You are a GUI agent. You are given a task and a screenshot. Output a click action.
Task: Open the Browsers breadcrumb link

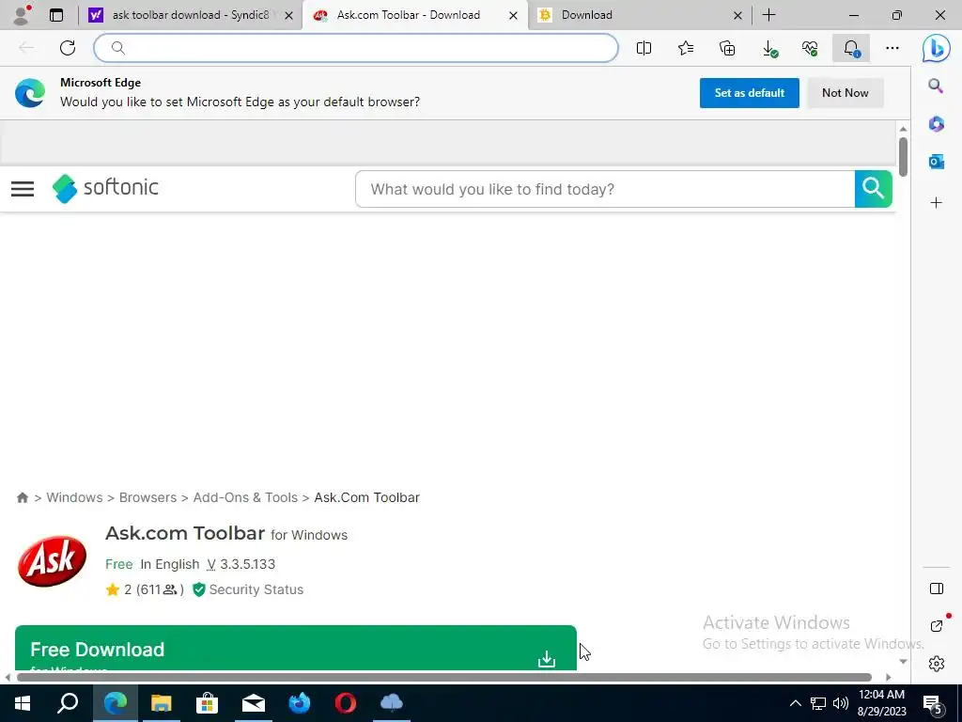tap(147, 497)
